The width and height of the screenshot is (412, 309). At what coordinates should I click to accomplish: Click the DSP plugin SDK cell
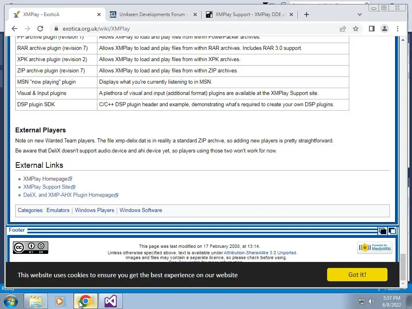(x=56, y=105)
